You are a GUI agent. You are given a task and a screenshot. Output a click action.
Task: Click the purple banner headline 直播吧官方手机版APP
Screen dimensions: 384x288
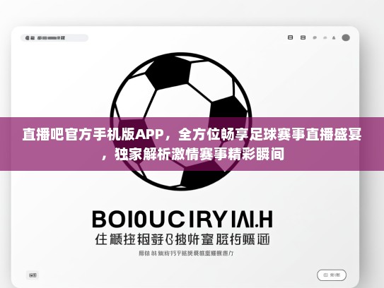(x=93, y=134)
